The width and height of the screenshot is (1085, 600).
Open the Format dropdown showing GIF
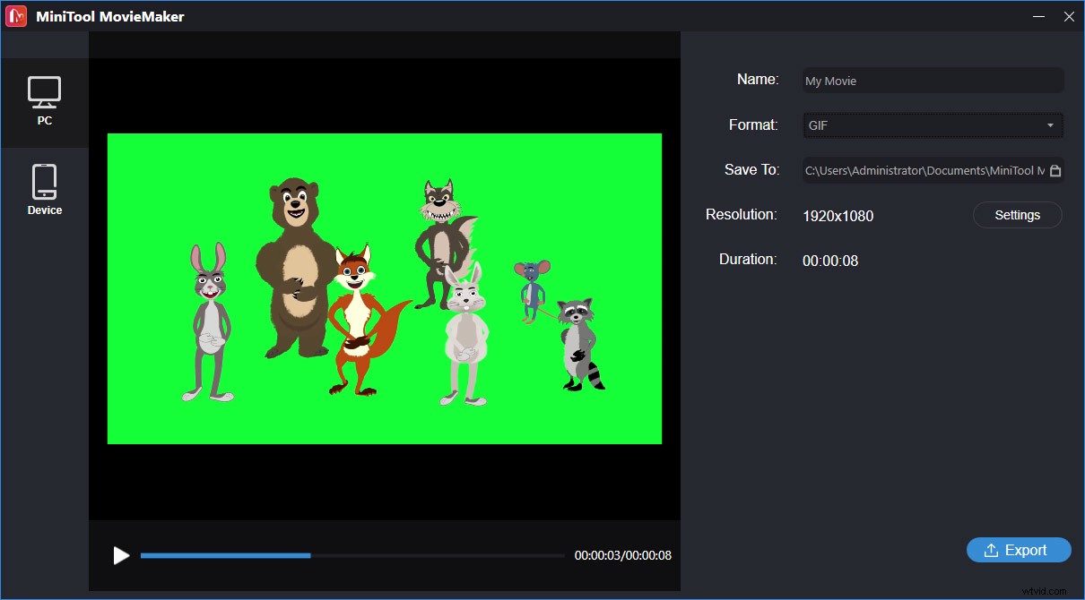pos(933,125)
